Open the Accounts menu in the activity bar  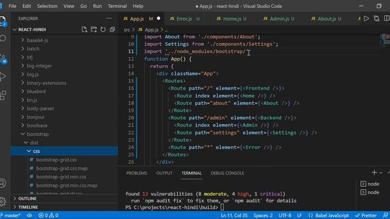pyautogui.click(x=2, y=183)
